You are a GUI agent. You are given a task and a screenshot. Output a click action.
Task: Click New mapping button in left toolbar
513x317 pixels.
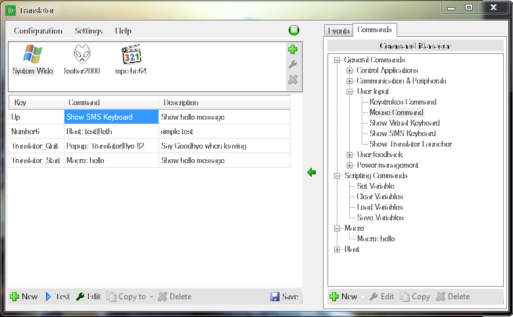click(24, 297)
